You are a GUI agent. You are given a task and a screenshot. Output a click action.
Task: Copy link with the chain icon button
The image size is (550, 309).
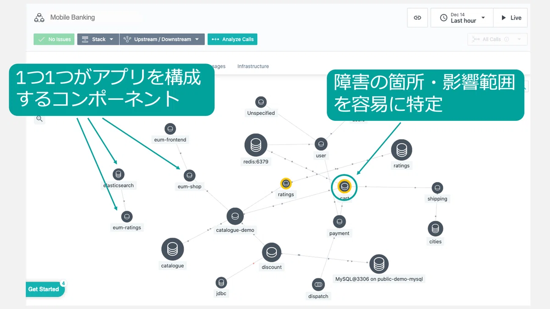click(x=417, y=18)
